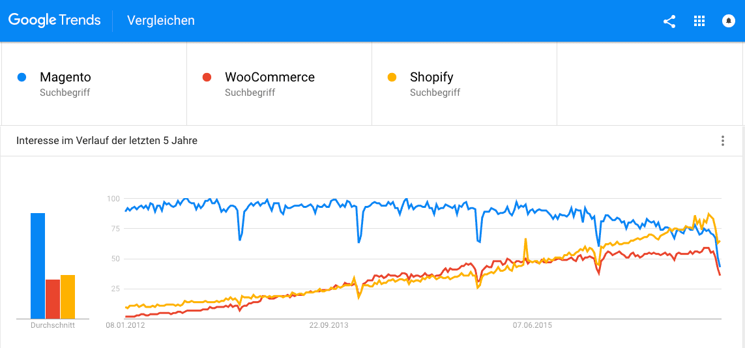Click the 08.01.2012 date label
Image resolution: width=745 pixels, height=348 pixels.
(x=126, y=325)
